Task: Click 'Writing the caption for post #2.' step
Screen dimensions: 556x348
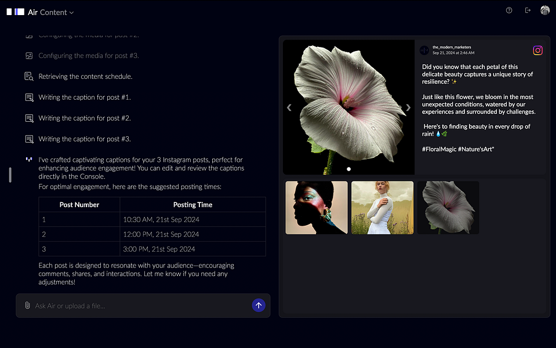Action: click(x=85, y=118)
